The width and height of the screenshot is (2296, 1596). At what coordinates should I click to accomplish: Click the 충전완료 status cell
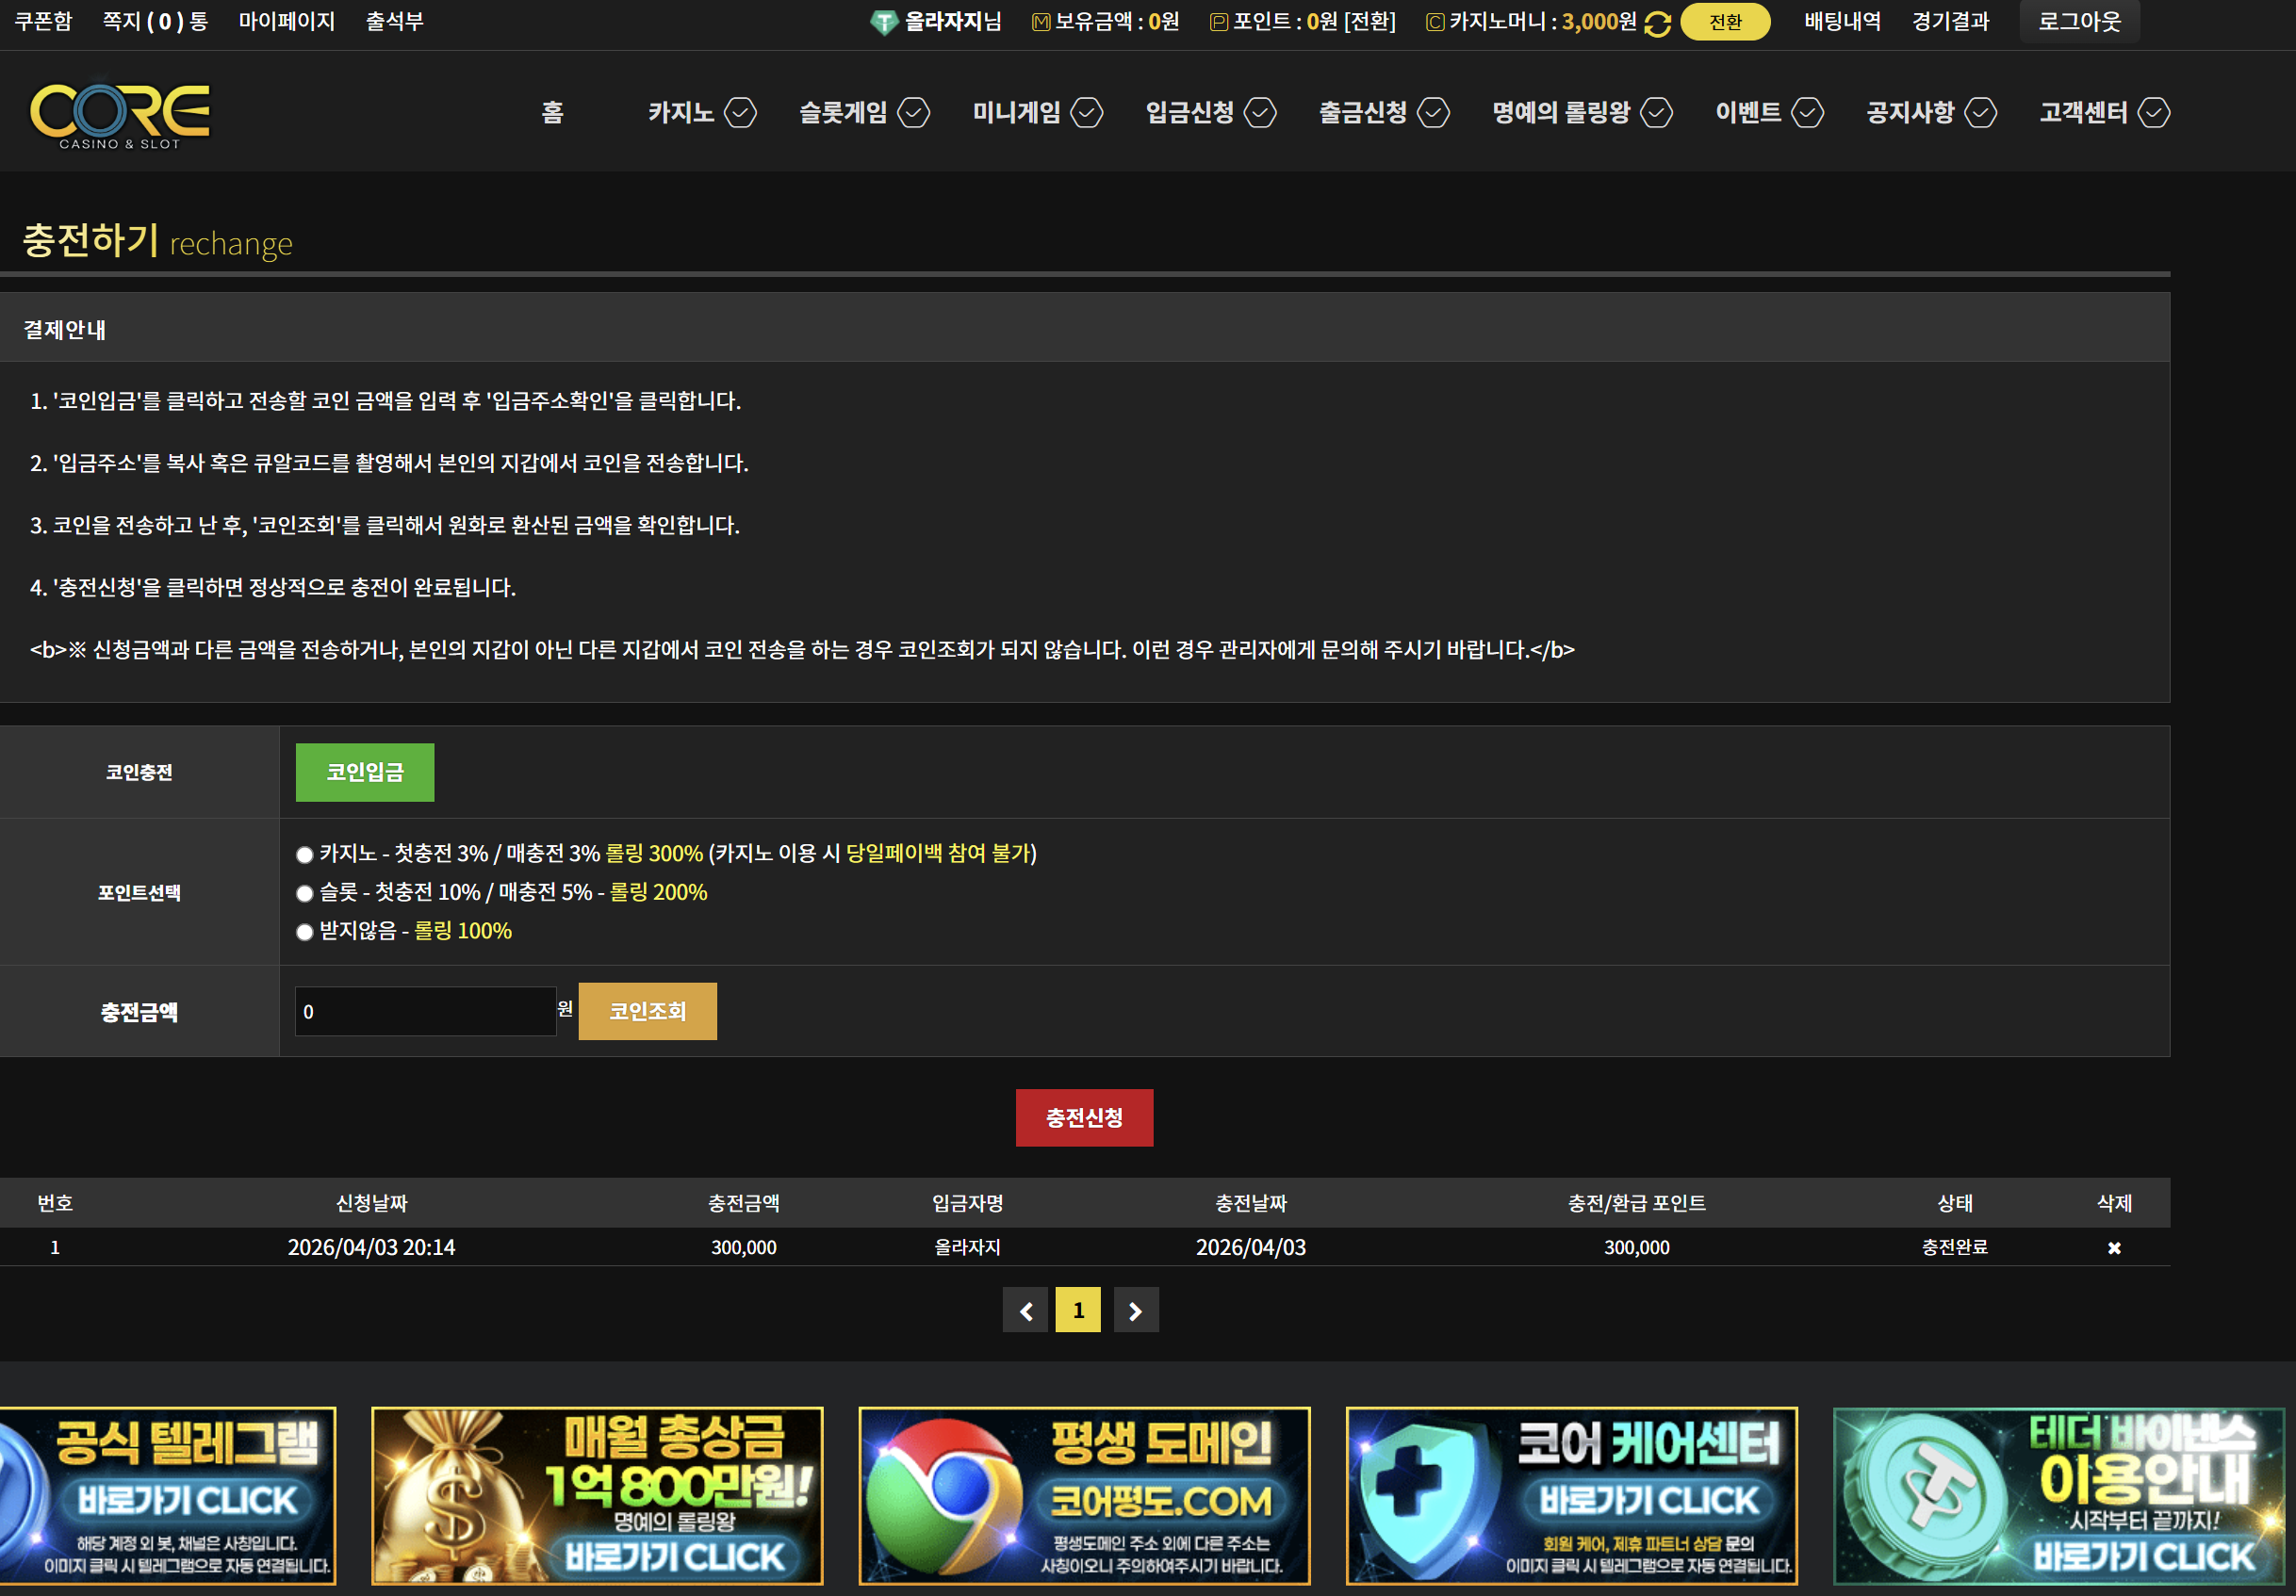(1954, 1247)
